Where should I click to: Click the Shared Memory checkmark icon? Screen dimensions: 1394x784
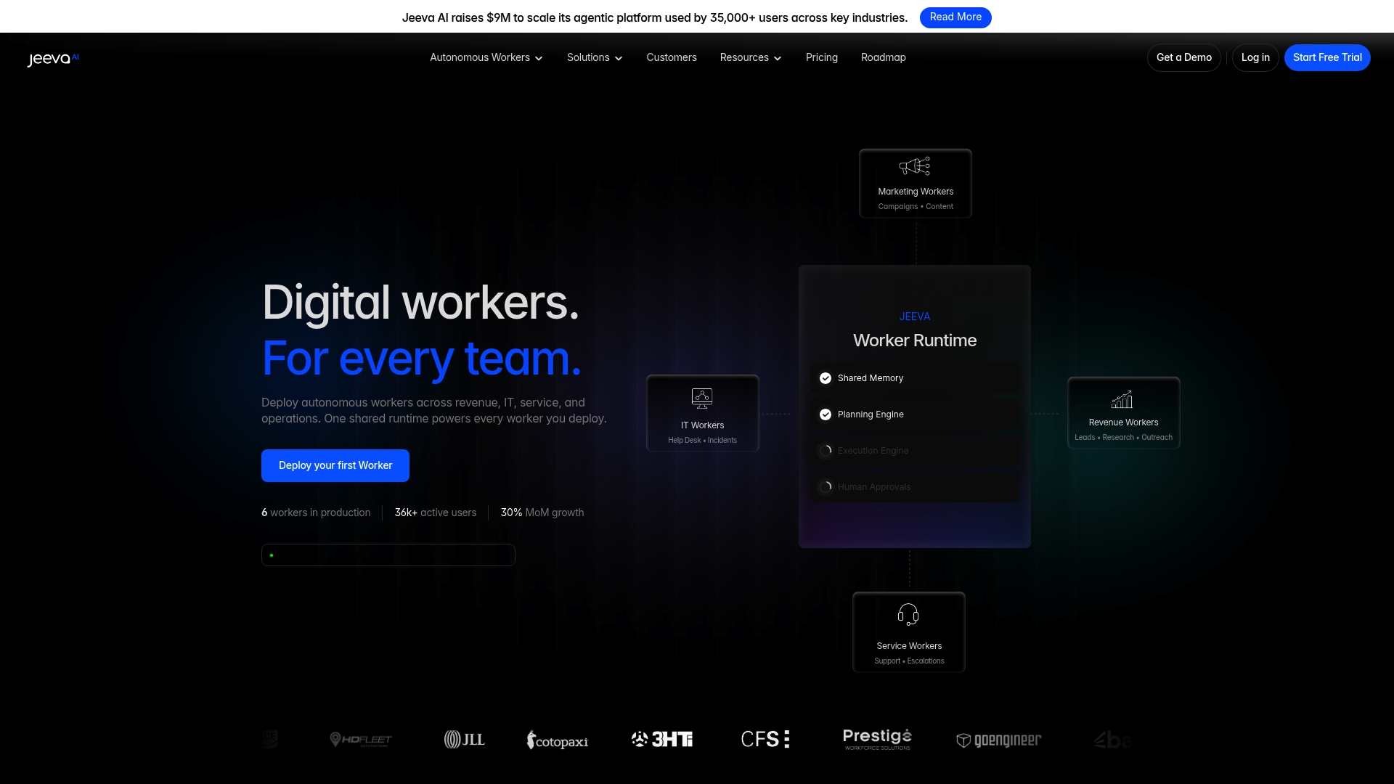(x=826, y=378)
